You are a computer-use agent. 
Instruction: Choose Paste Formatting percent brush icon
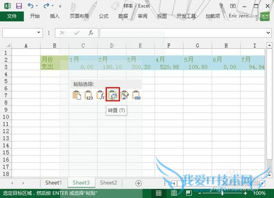pyautogui.click(x=125, y=95)
